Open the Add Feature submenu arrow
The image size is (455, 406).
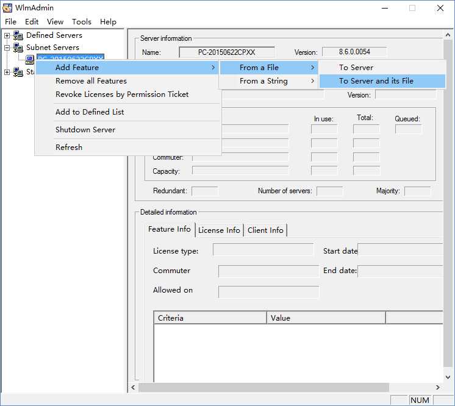213,67
